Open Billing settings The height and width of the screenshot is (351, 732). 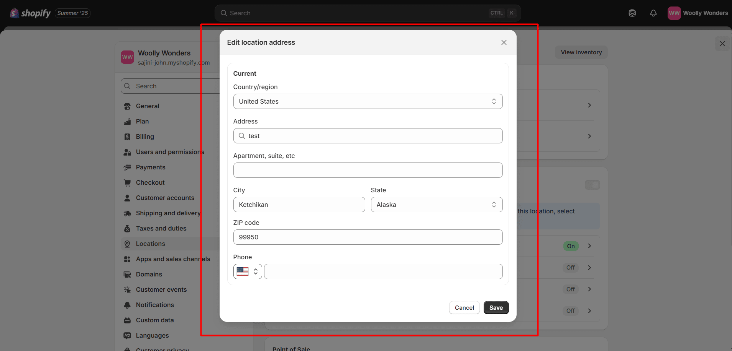click(145, 136)
